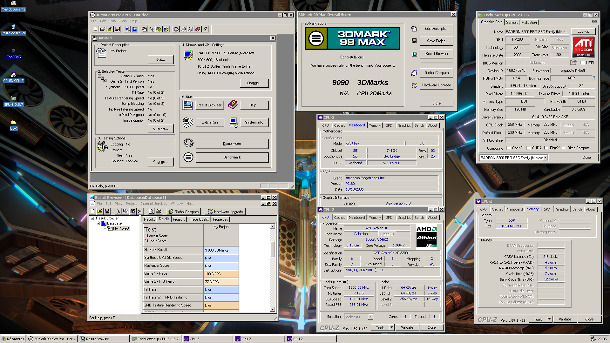The height and width of the screenshot is (343, 610).
Task: Click the System Info computer icon in 3DMark toolbar
Action: (127, 29)
